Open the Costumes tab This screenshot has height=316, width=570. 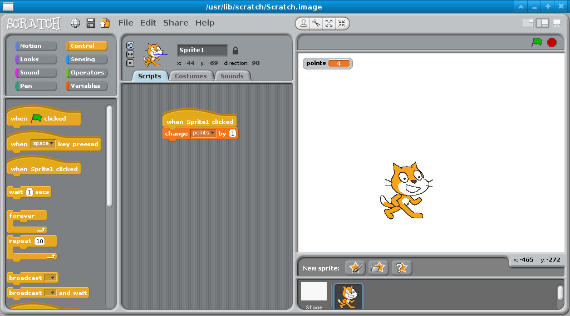pyautogui.click(x=191, y=76)
